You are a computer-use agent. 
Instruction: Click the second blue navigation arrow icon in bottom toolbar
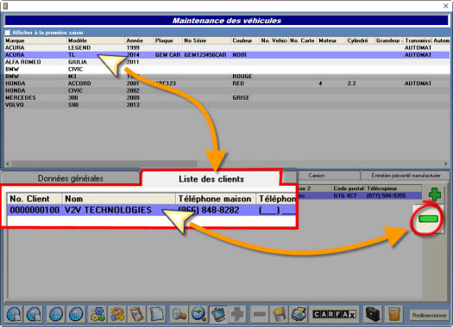35,314
